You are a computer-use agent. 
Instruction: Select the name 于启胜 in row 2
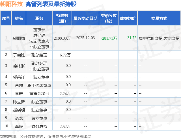(x=19, y=55)
